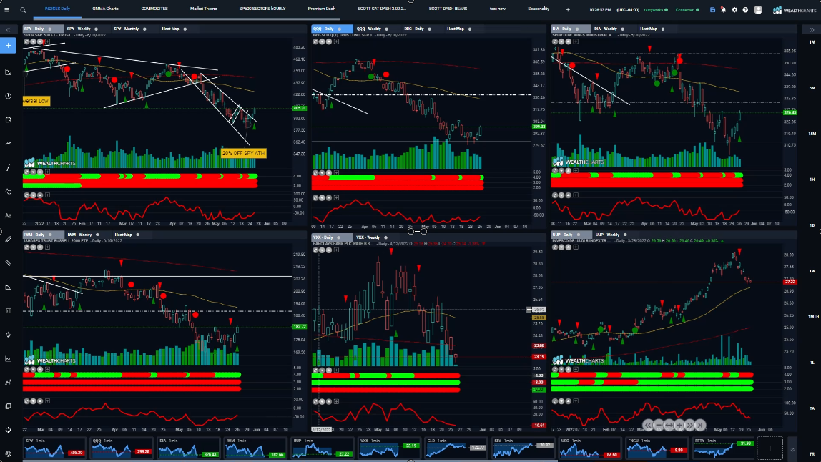Open the SPY - Monthly chart tab
The image size is (821, 462).
pos(126,29)
